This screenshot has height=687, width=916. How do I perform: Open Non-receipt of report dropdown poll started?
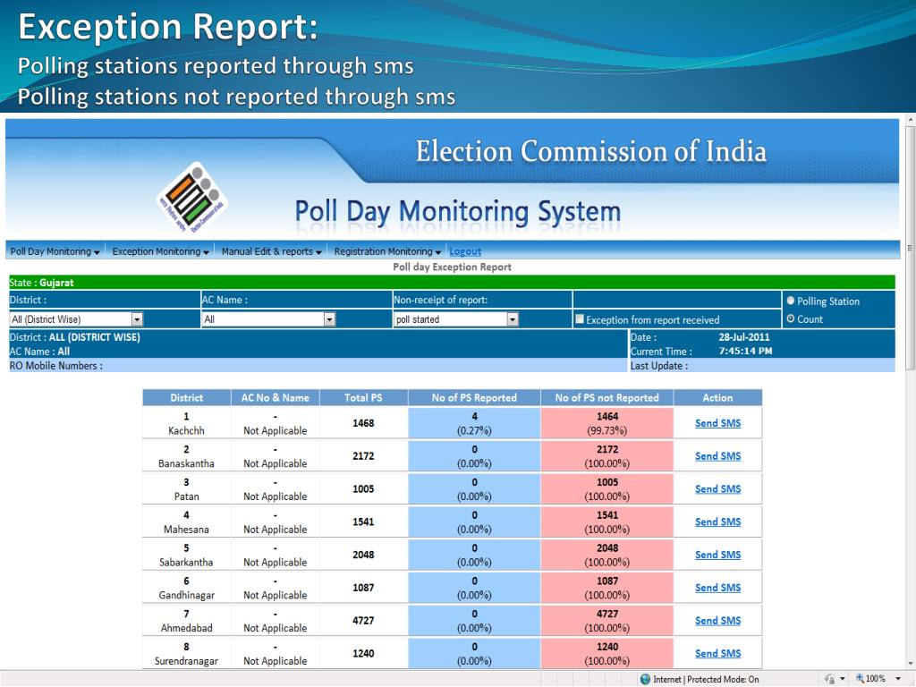456,319
